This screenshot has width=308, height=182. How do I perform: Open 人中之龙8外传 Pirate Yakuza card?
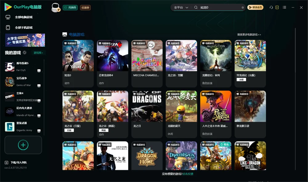(216, 114)
